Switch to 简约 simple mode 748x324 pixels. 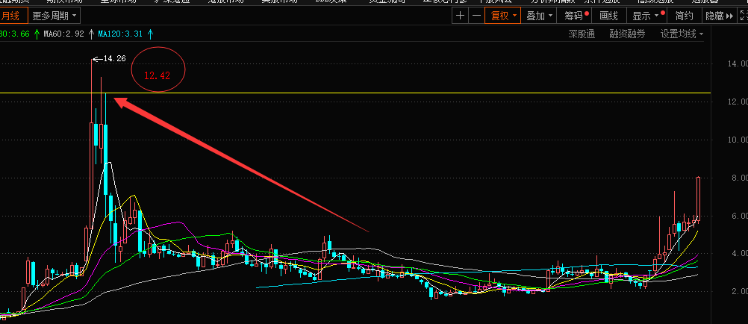tap(684, 16)
